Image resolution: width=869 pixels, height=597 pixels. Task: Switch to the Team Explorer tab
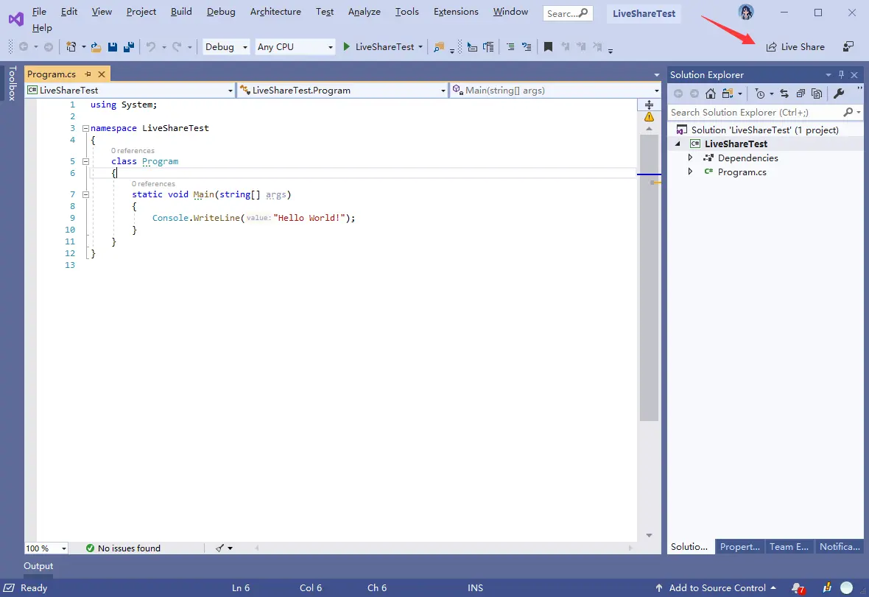tap(789, 547)
